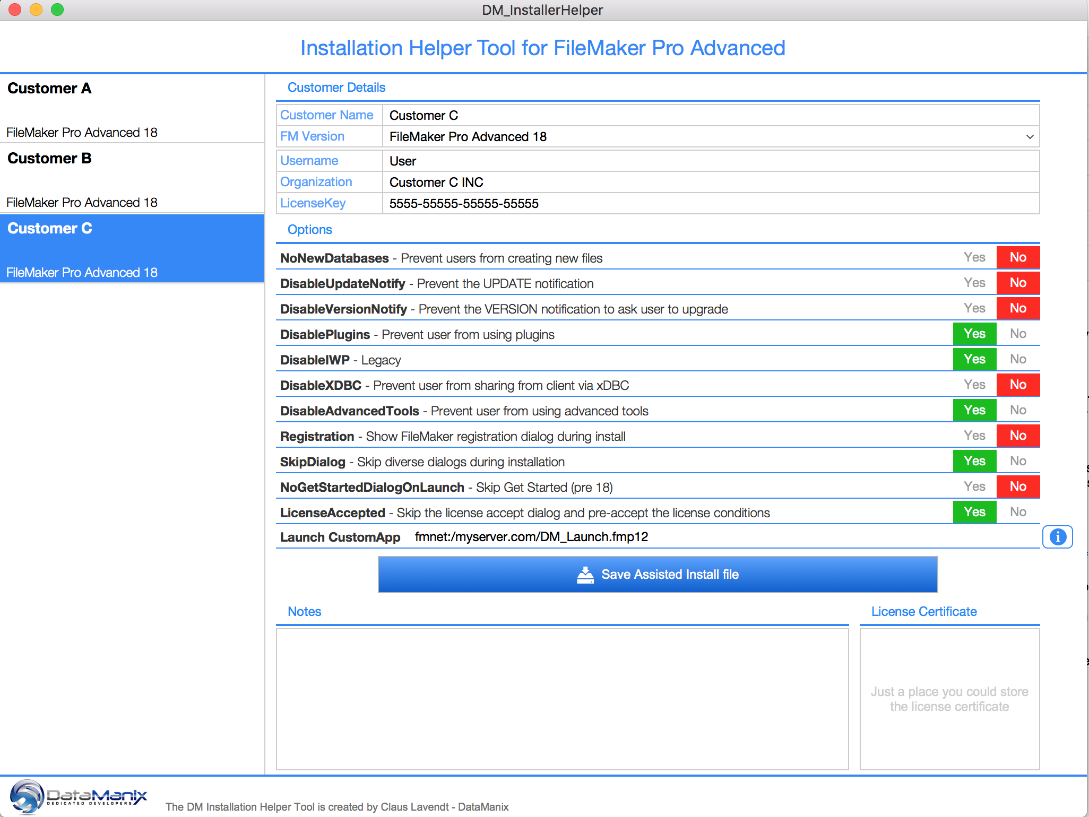Set NoNewDatabases to No
The width and height of the screenshot is (1089, 817).
(x=1018, y=257)
